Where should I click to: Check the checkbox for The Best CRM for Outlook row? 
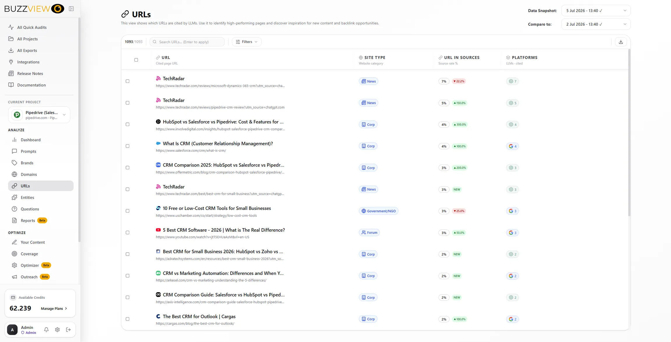[x=127, y=319]
